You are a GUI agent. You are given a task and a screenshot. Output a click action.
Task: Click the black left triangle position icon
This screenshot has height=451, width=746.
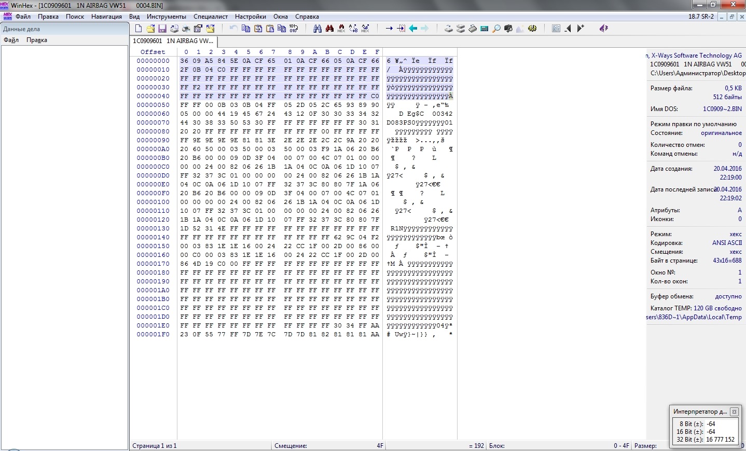coord(568,29)
